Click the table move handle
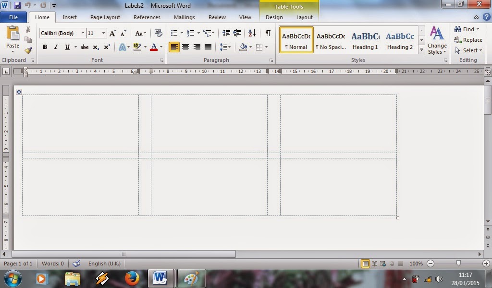The height and width of the screenshot is (288, 492). pyautogui.click(x=19, y=92)
